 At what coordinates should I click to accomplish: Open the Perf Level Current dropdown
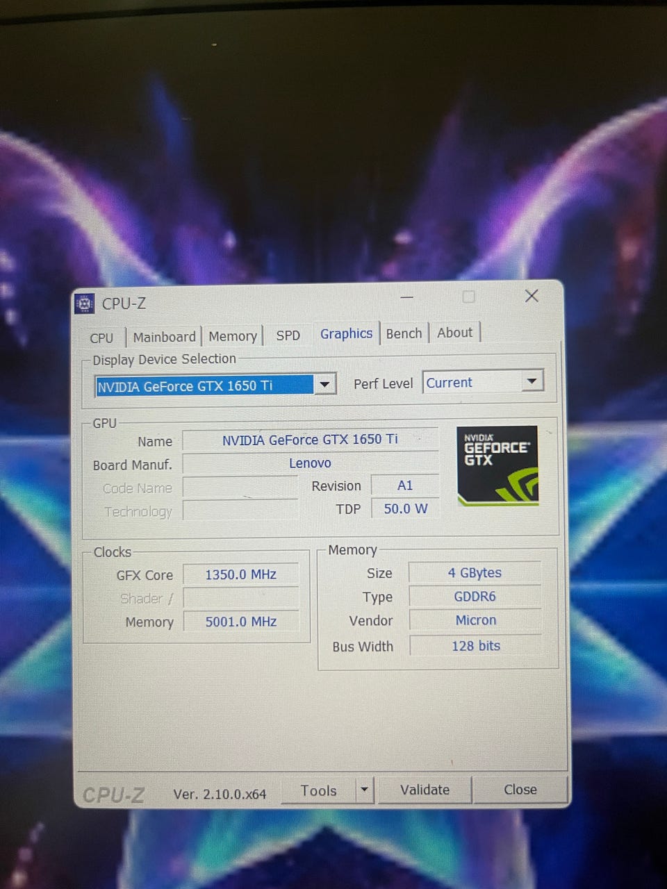tap(483, 381)
